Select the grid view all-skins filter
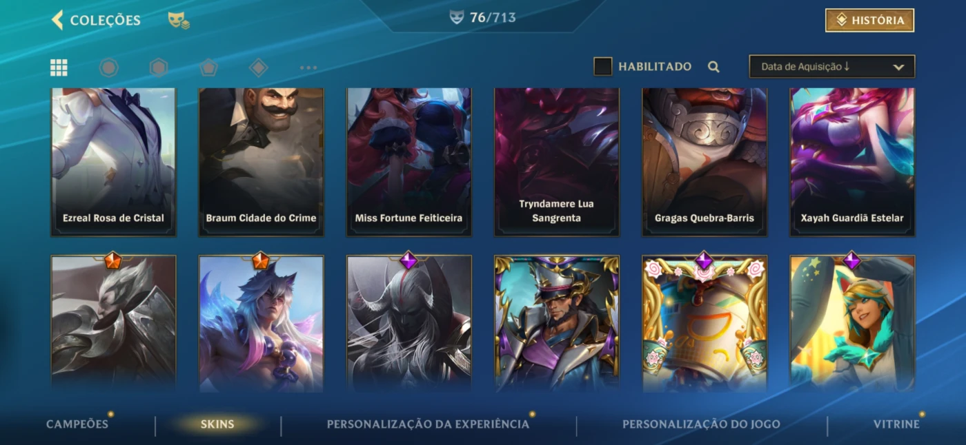 click(x=59, y=68)
